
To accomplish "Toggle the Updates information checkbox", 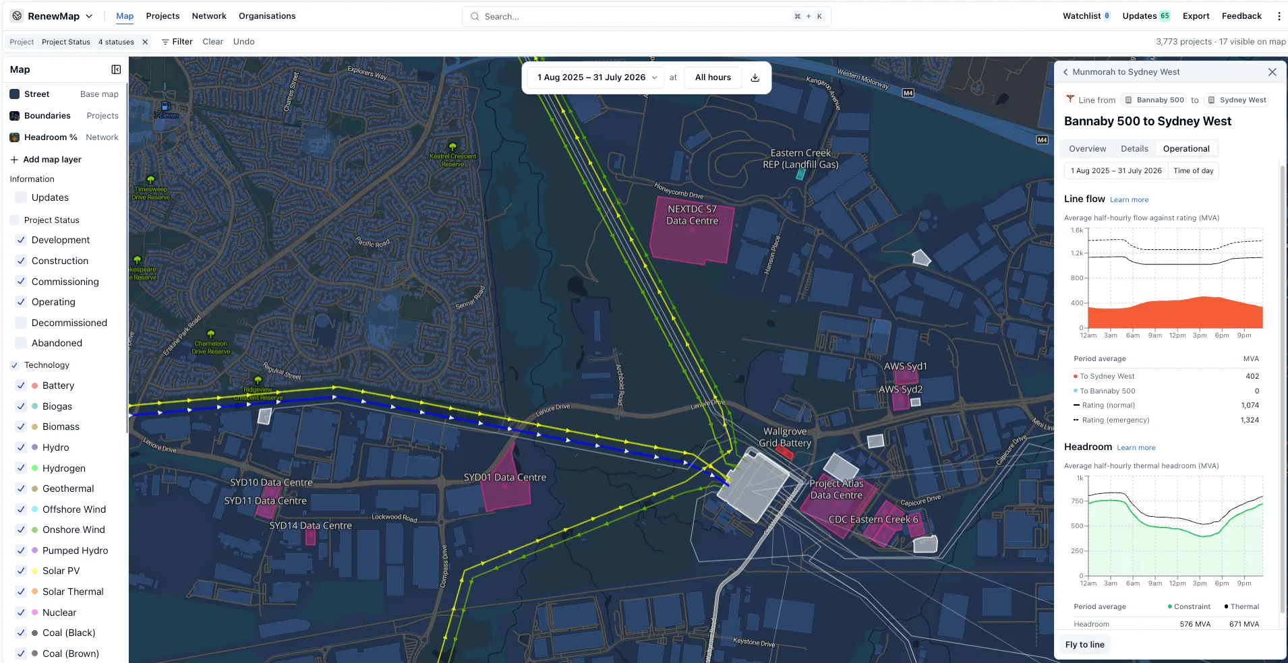I will point(21,197).
